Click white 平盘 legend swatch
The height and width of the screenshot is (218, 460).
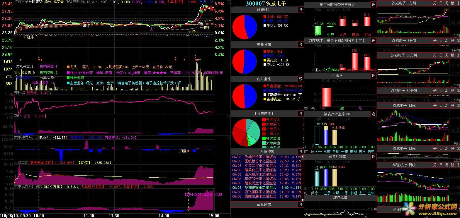click(x=265, y=25)
